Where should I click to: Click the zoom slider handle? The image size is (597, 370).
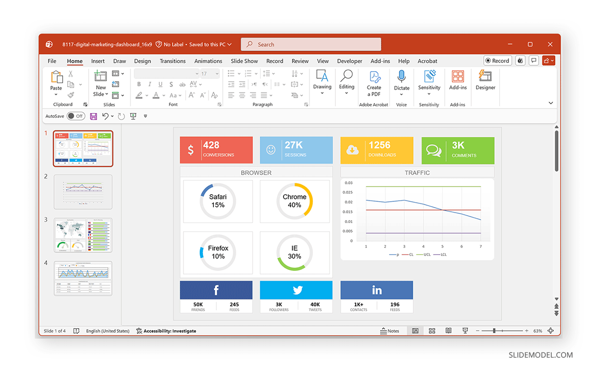(x=494, y=331)
